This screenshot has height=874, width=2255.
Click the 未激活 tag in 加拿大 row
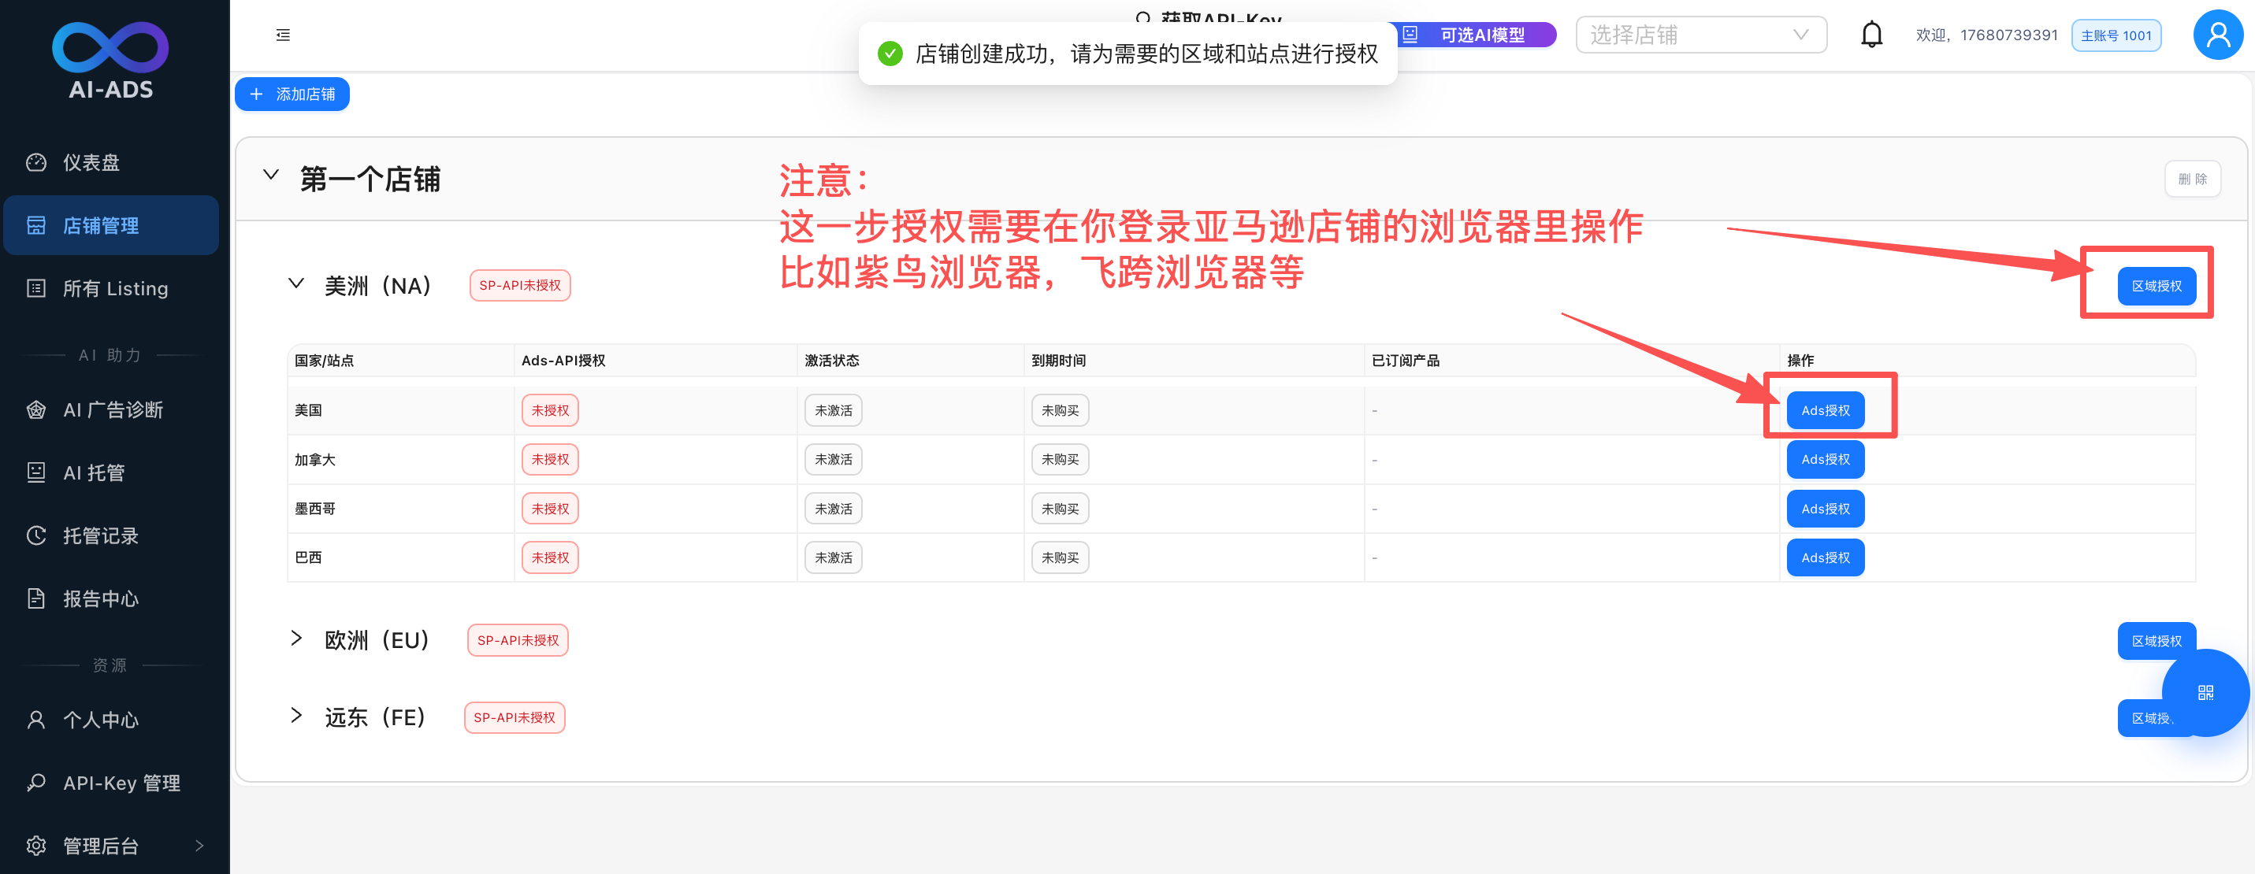tap(834, 459)
